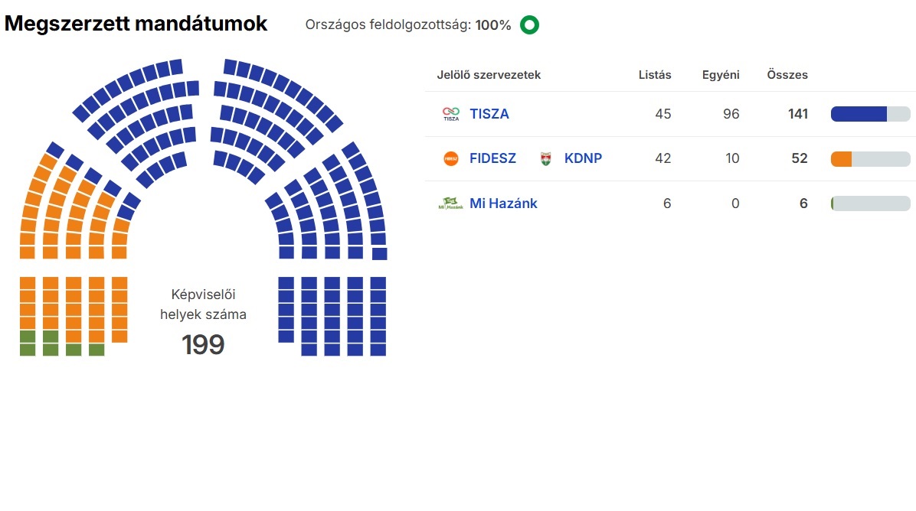
Task: Click the KDNP crest icon
Action: coord(545,158)
